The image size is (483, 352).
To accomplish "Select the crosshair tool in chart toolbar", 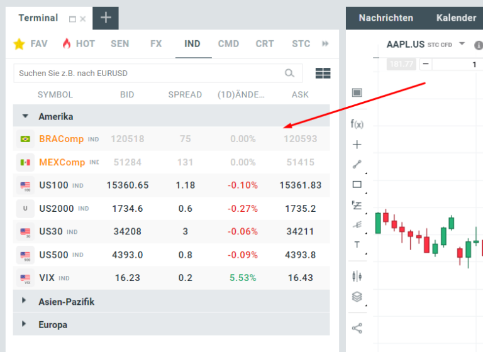I will coord(357,145).
